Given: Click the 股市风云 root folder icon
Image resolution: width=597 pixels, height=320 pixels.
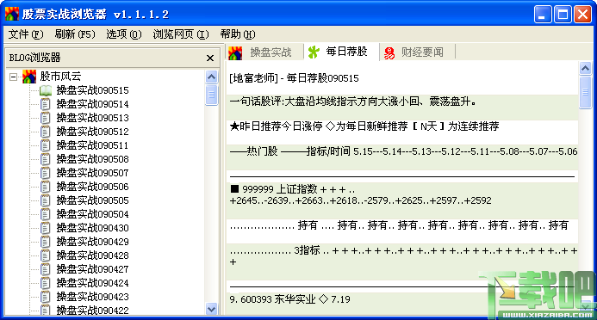Looking at the screenshot, I should [29, 77].
